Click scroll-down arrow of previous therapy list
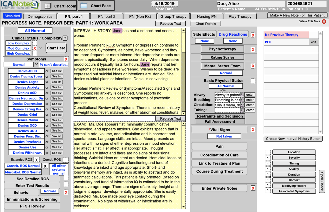 [320, 132]
